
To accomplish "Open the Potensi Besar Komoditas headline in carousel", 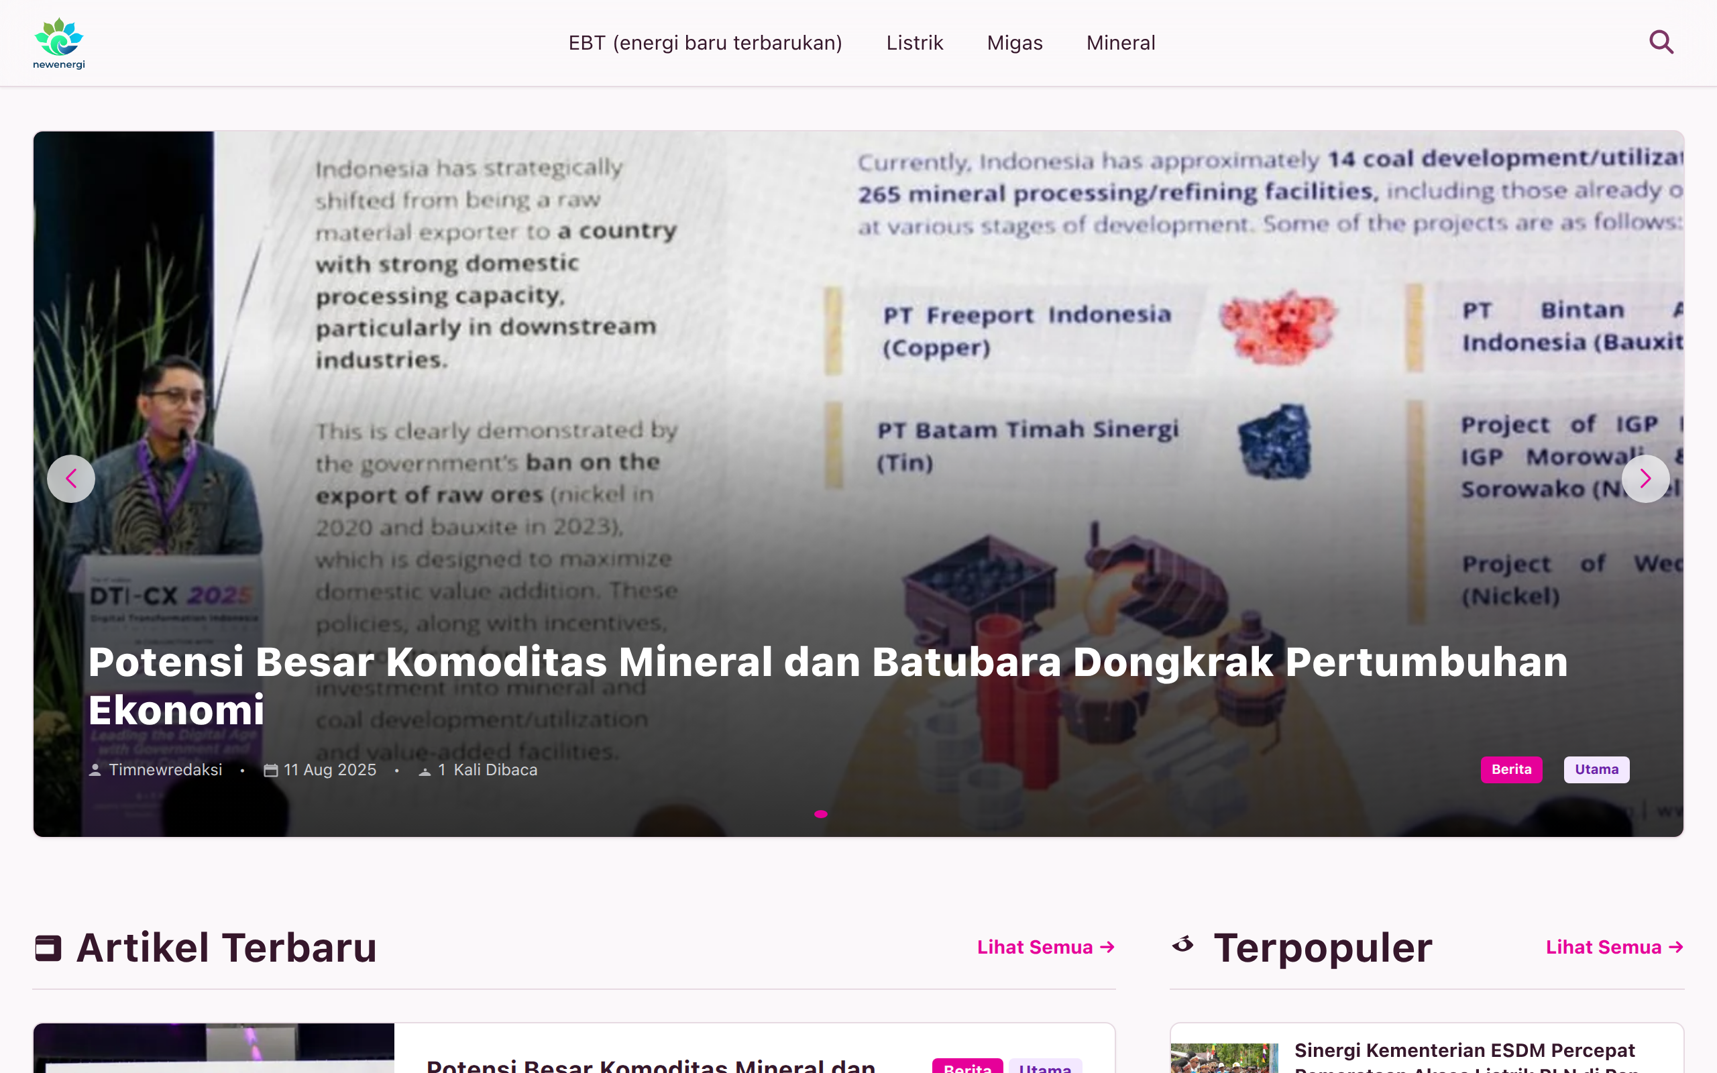I will [x=827, y=685].
